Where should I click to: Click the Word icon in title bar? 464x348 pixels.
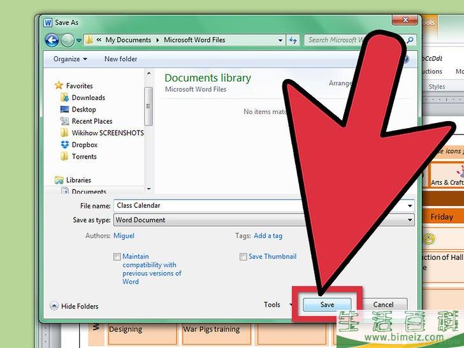(48, 22)
